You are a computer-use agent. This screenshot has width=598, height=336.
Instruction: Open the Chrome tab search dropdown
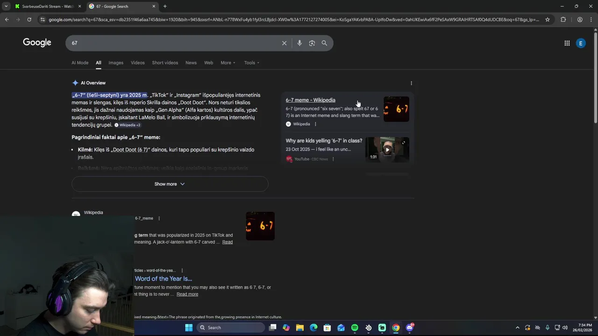click(6, 7)
